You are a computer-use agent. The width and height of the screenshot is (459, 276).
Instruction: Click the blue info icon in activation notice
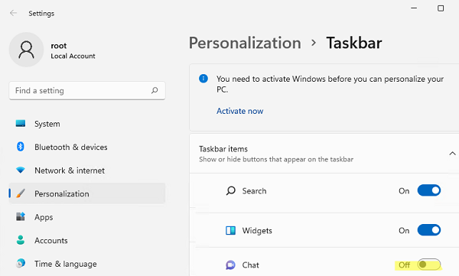pos(203,79)
